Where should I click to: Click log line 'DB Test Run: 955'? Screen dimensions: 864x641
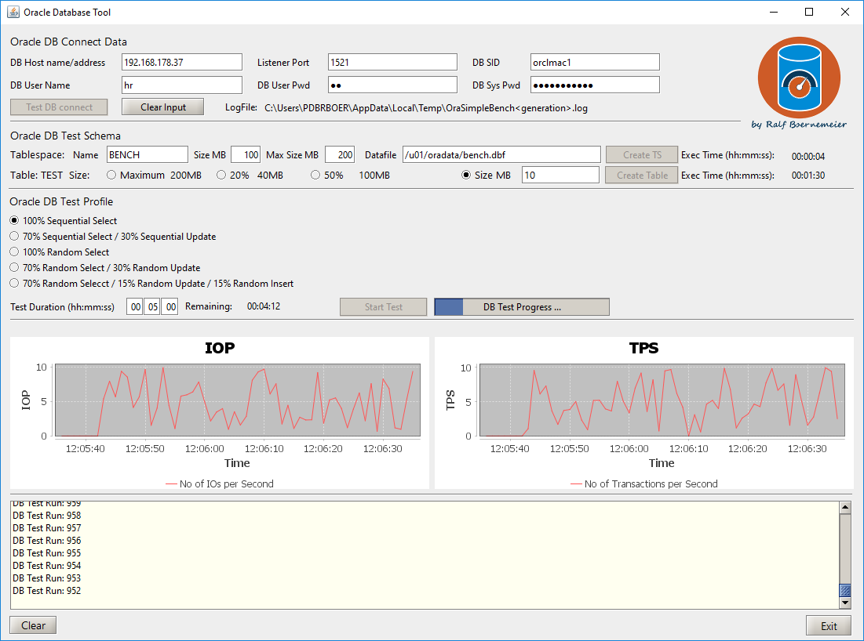click(x=47, y=553)
